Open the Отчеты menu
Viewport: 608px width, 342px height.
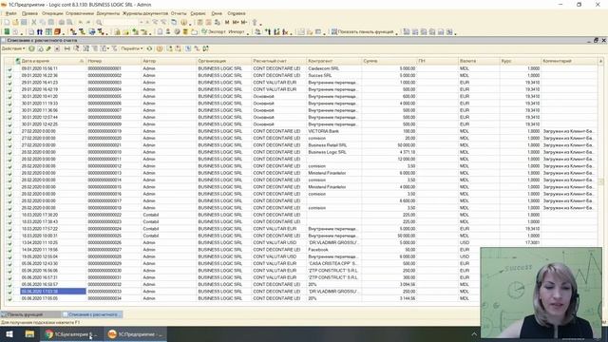[x=179, y=13]
